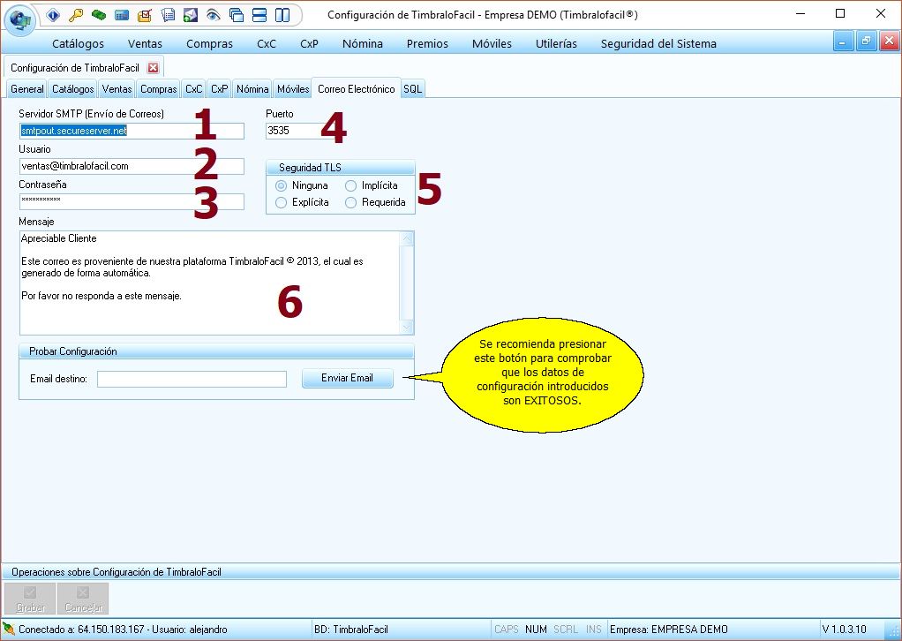Click the "Empresa: EMPRESA DEMO" status bar entry
This screenshot has height=641, width=902.
(668, 630)
